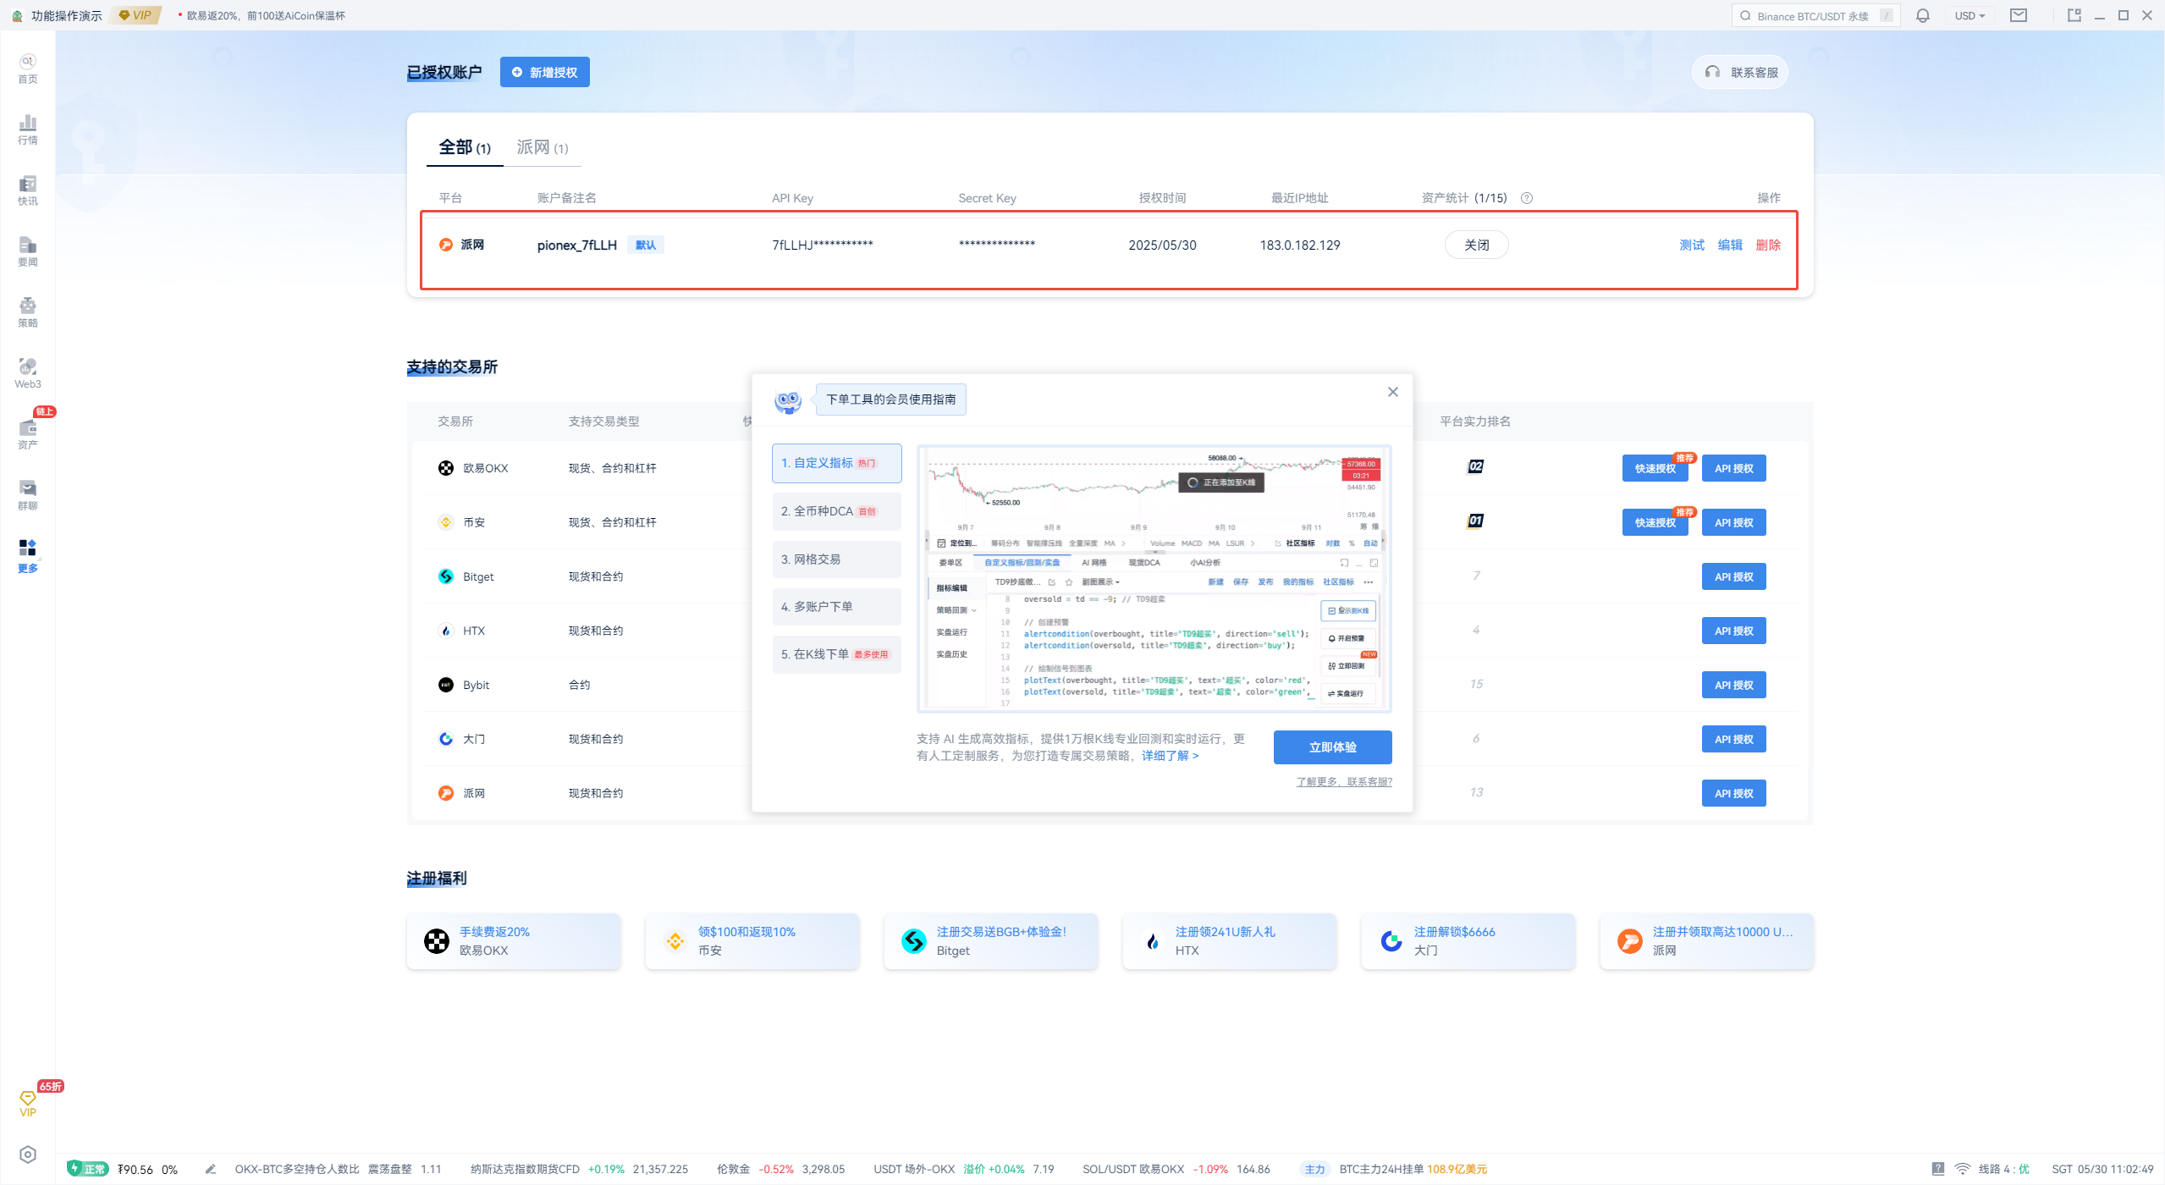Click the 新增授权 button
Image resolution: width=2165 pixels, height=1185 pixels.
(x=544, y=72)
